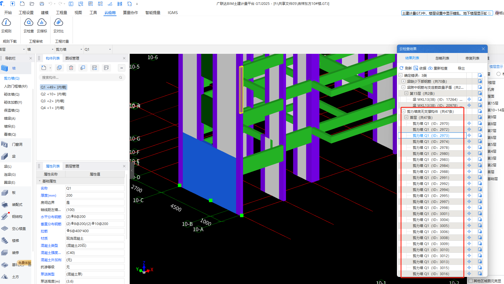504x284 pixels.
Task: Click the 钢结构 steel structure category icon
Action: coord(5,216)
